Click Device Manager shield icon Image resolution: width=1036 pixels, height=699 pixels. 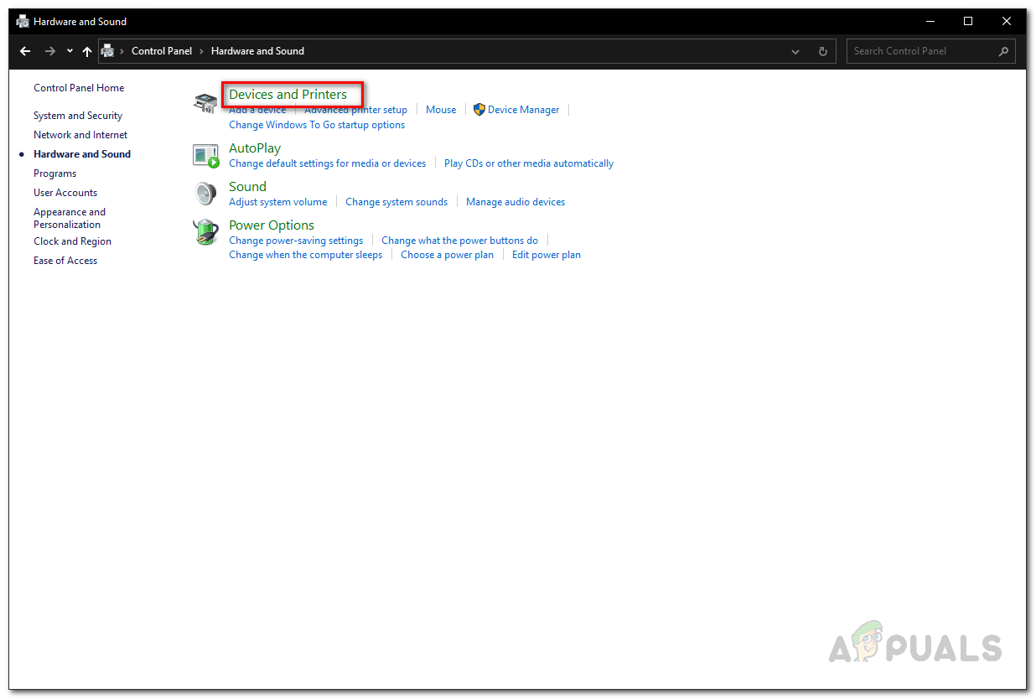pyautogui.click(x=479, y=110)
